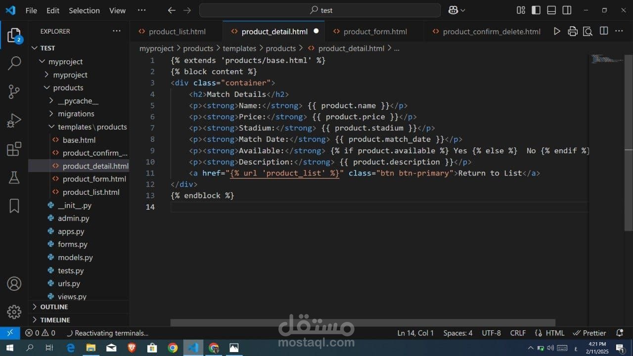Open the Accounts menu icon
The image size is (633, 356).
click(14, 284)
